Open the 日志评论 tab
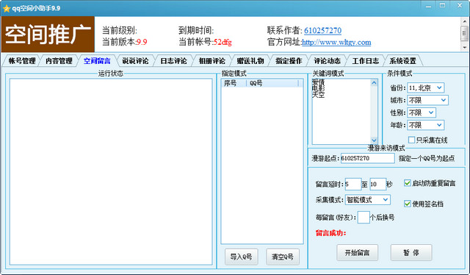The width and height of the screenshot is (470, 275). [173, 61]
